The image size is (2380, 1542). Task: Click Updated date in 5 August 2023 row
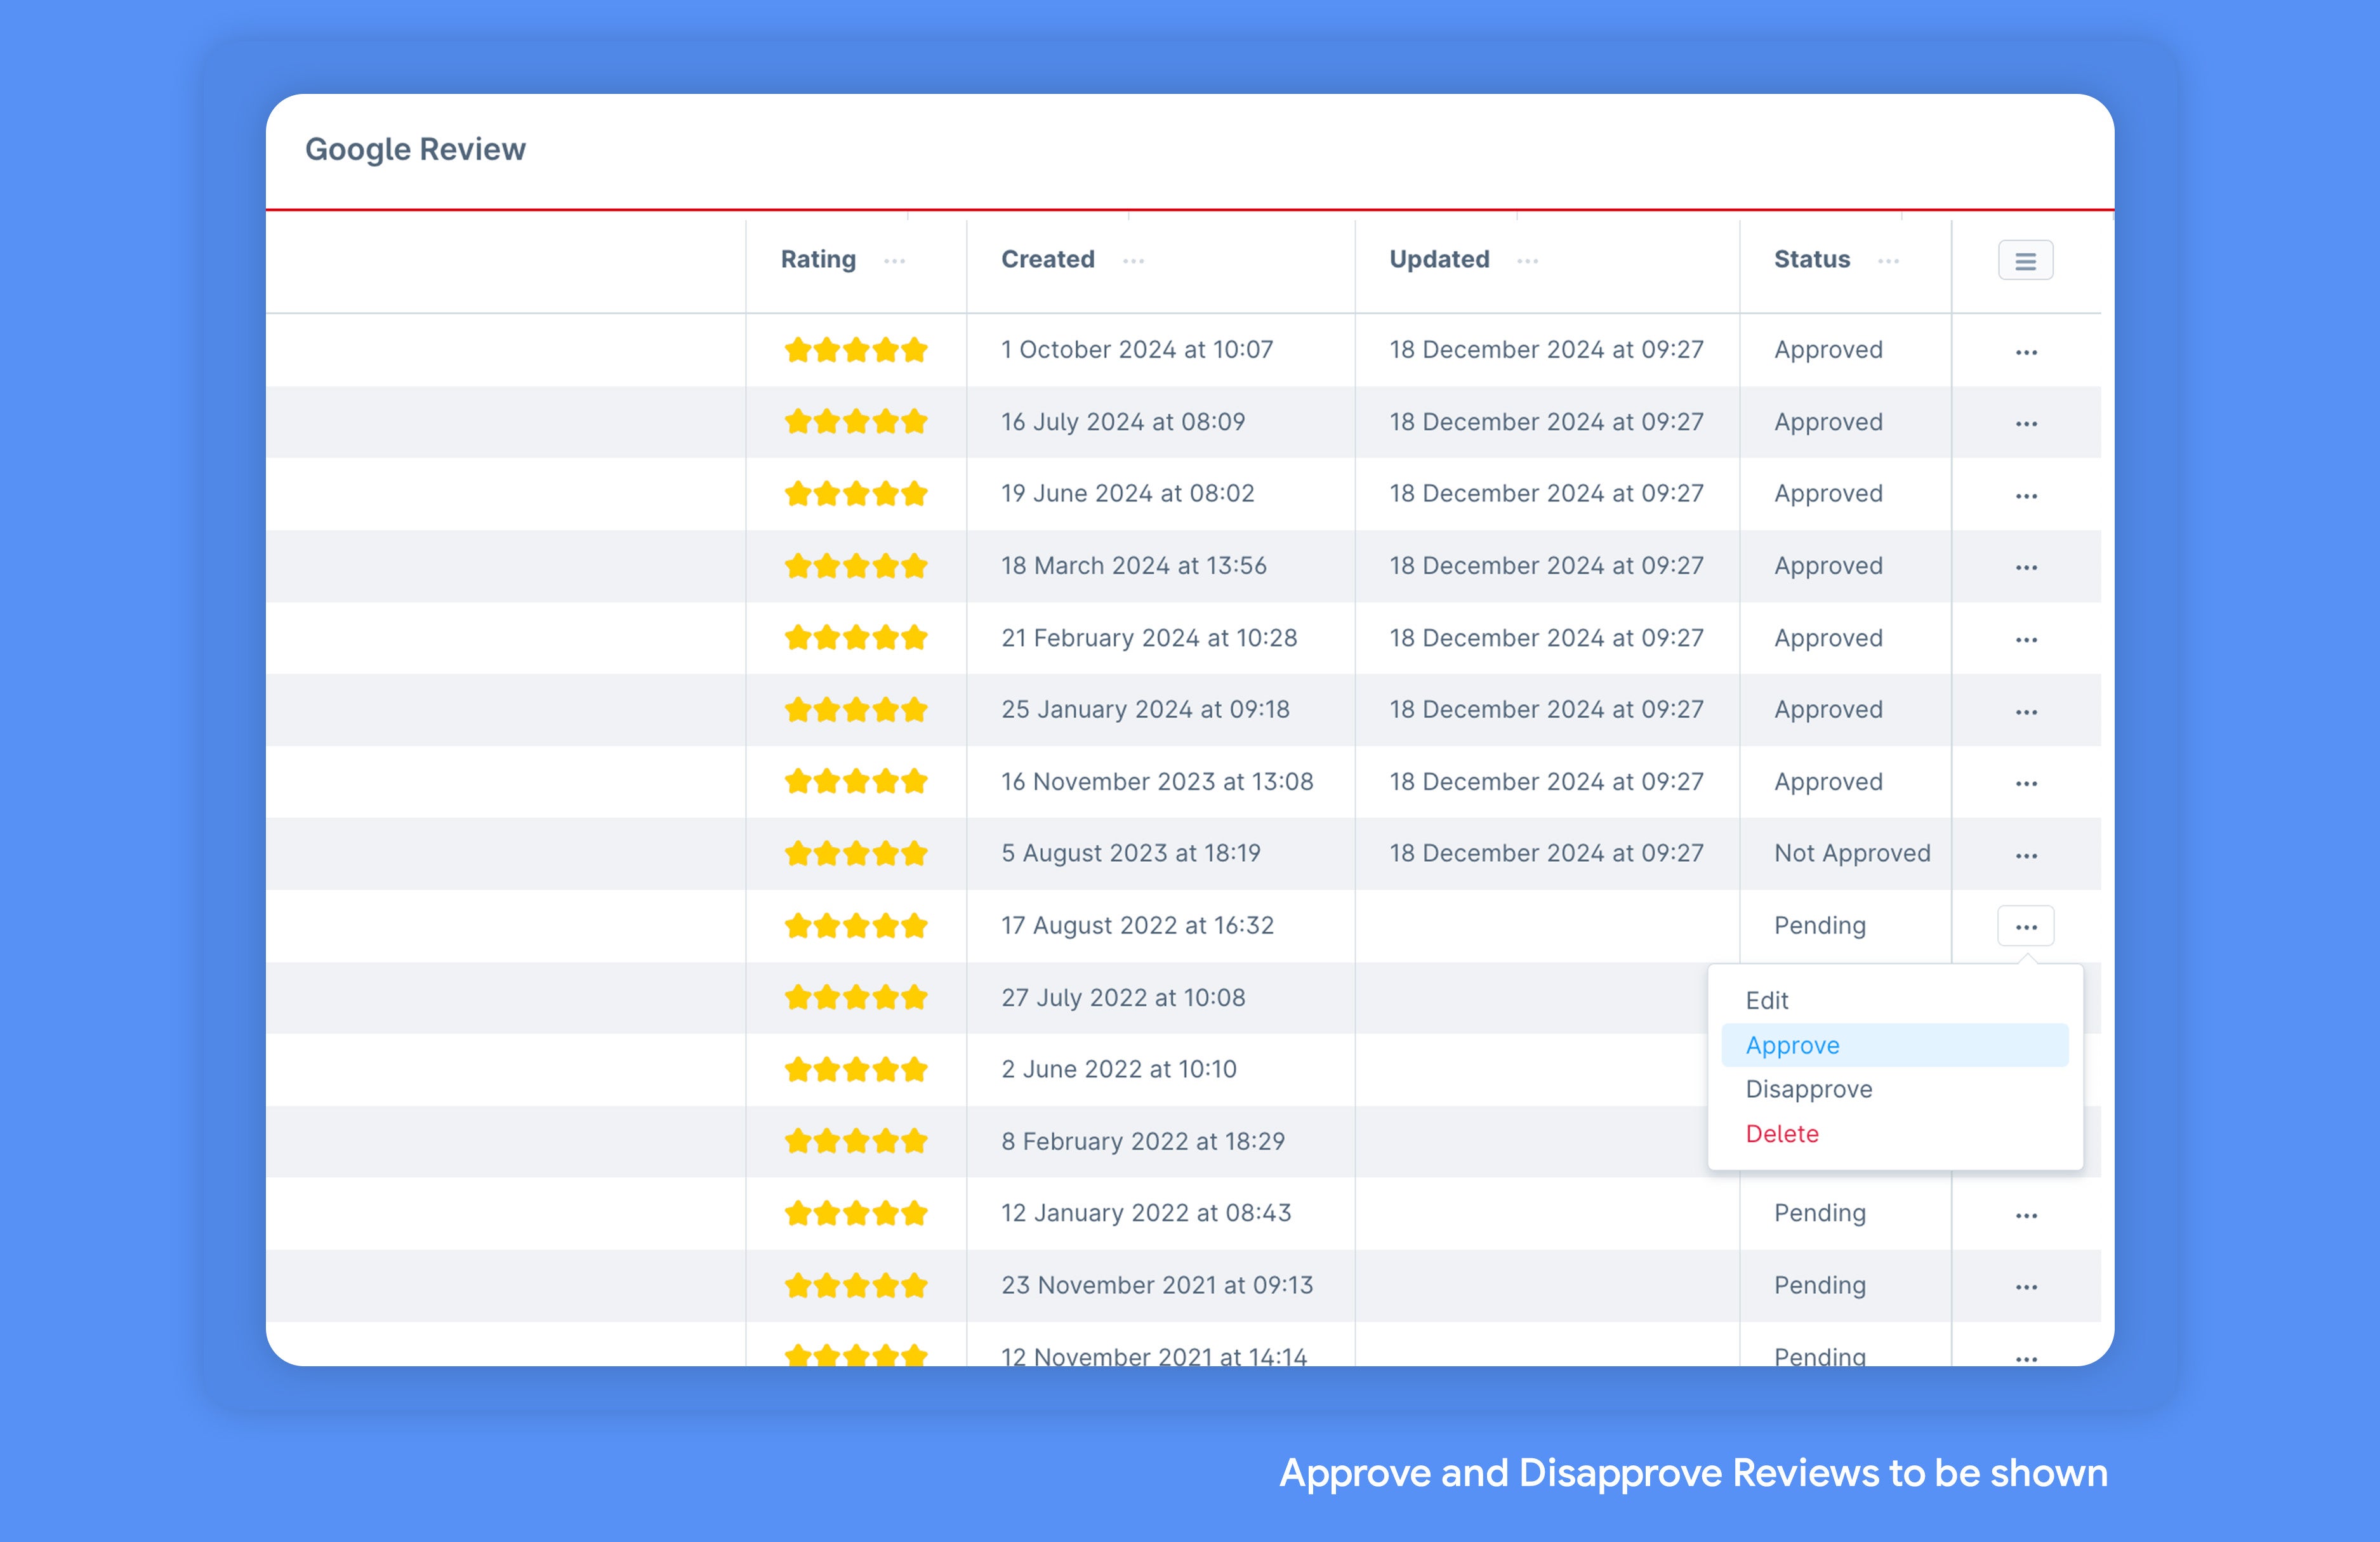[1546, 854]
